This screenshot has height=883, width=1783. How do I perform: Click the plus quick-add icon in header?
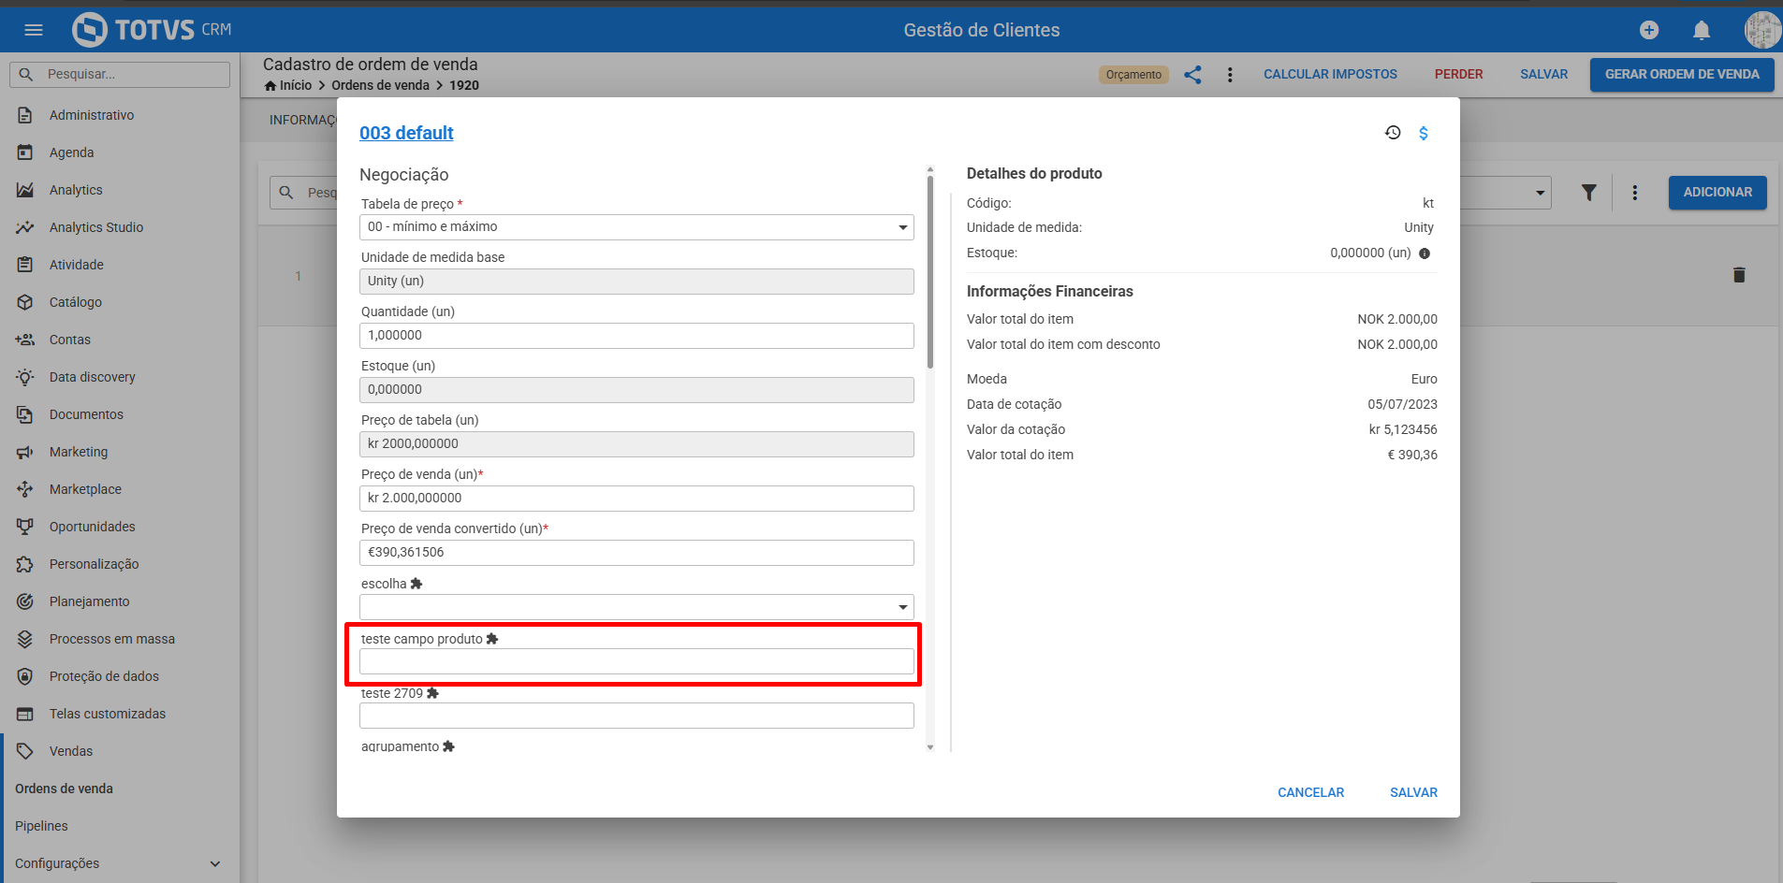point(1649,30)
